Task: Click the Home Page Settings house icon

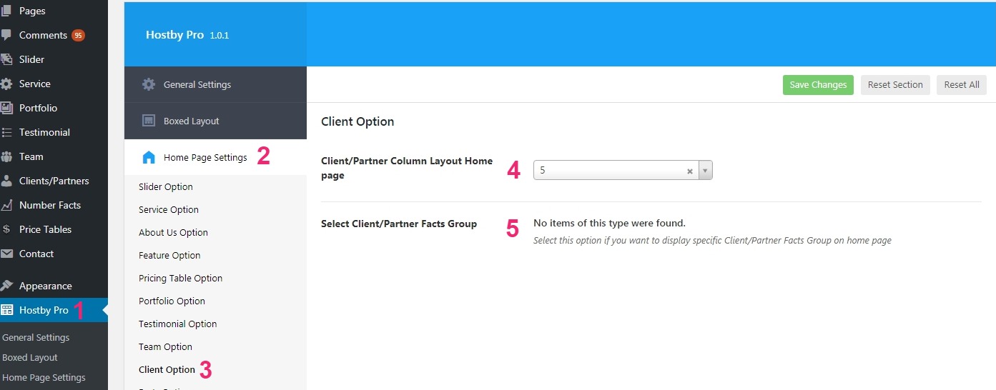Action: (x=149, y=157)
